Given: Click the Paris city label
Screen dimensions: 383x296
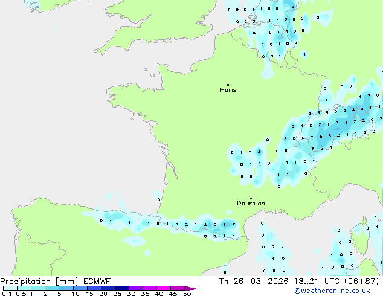Looking at the screenshot, I should pyautogui.click(x=228, y=90).
